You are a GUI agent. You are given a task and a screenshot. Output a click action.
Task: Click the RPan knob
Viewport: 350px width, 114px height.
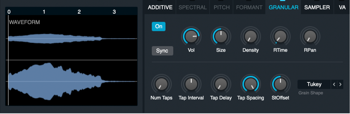pyautogui.click(x=309, y=37)
